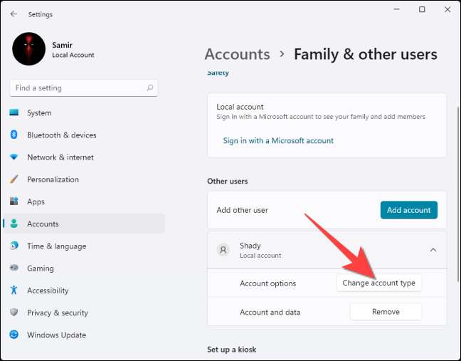Open Sign in with a Microsoft account link
The image size is (461, 361).
[278, 140]
